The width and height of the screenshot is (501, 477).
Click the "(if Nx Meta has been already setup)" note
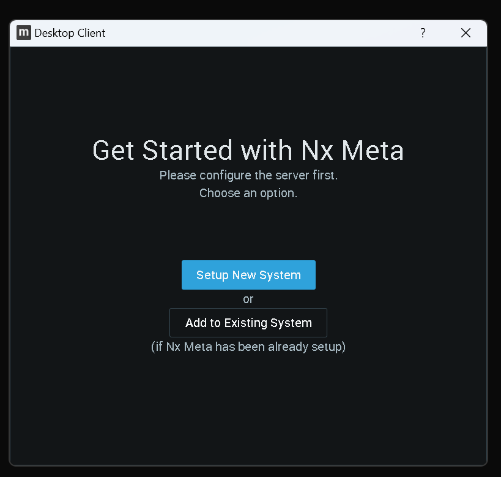pyautogui.click(x=248, y=347)
